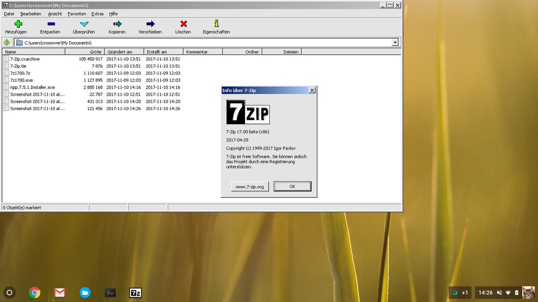Sort by Geändert am column header
538x302 pixels.
click(124, 52)
